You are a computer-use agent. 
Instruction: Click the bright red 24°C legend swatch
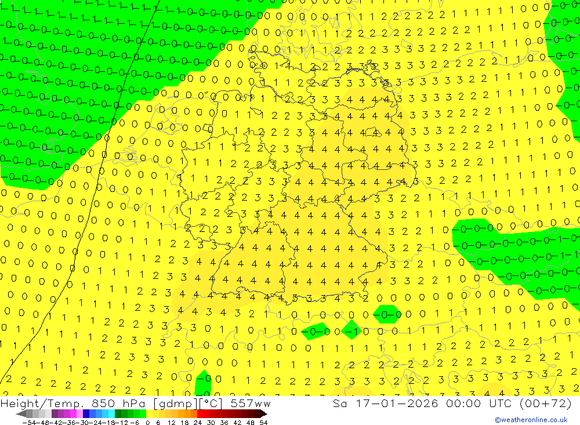coord(200,413)
